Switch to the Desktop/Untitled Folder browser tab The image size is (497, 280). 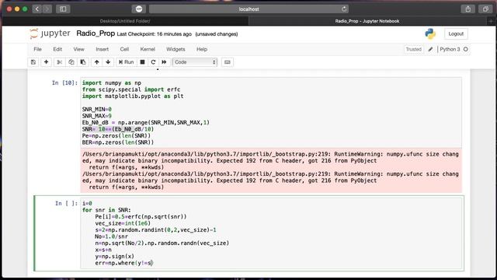(125, 21)
